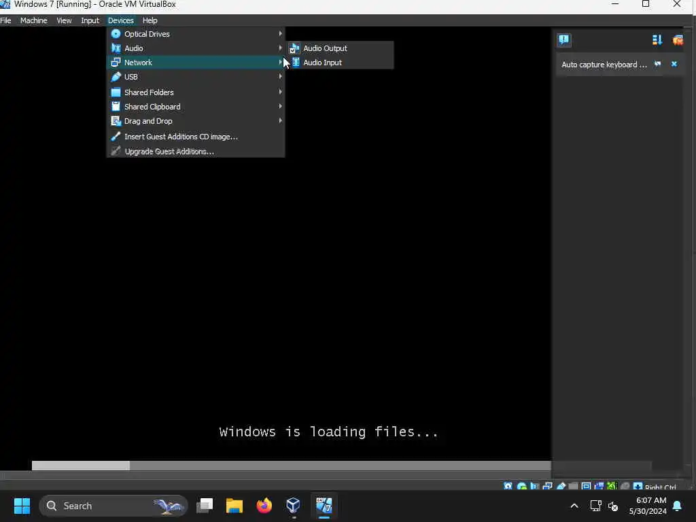Viewport: 696px width, 522px height.
Task: Launch Firefox from the taskbar
Action: (264, 506)
